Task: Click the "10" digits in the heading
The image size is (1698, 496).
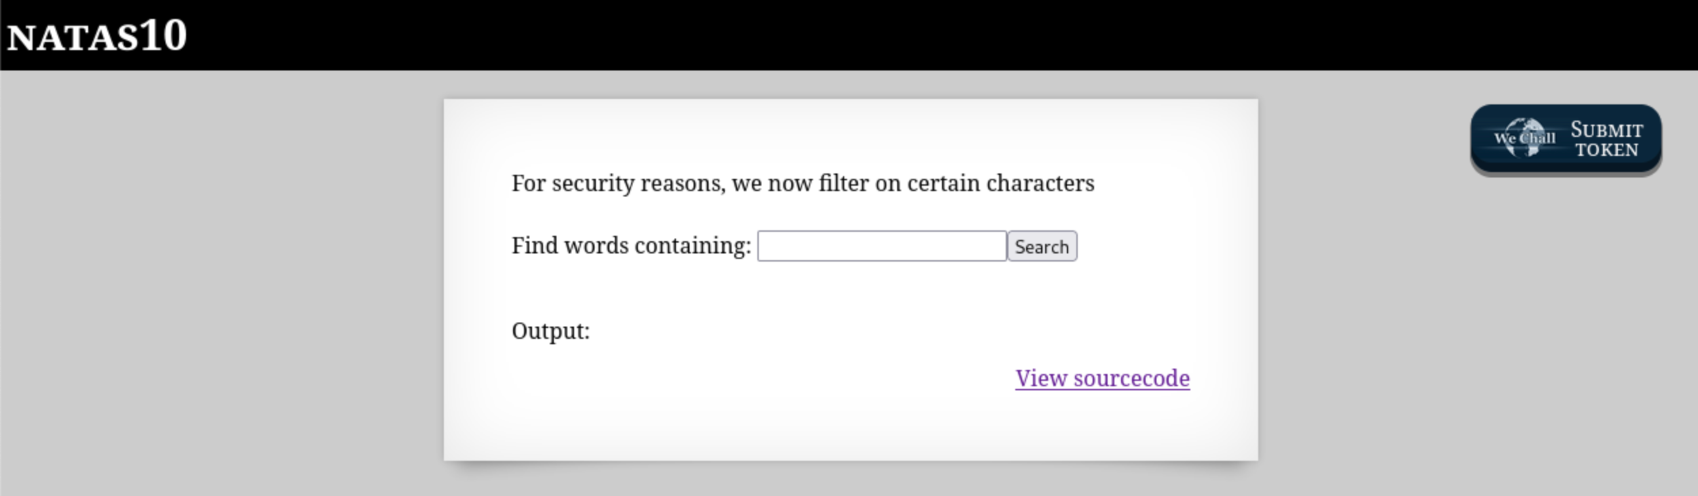Action: tap(164, 35)
